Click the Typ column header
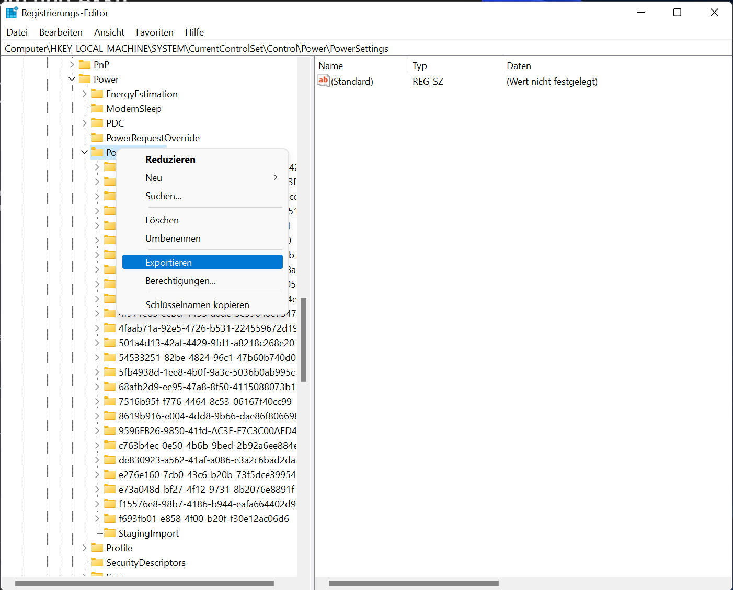This screenshot has width=733, height=590. [455, 66]
